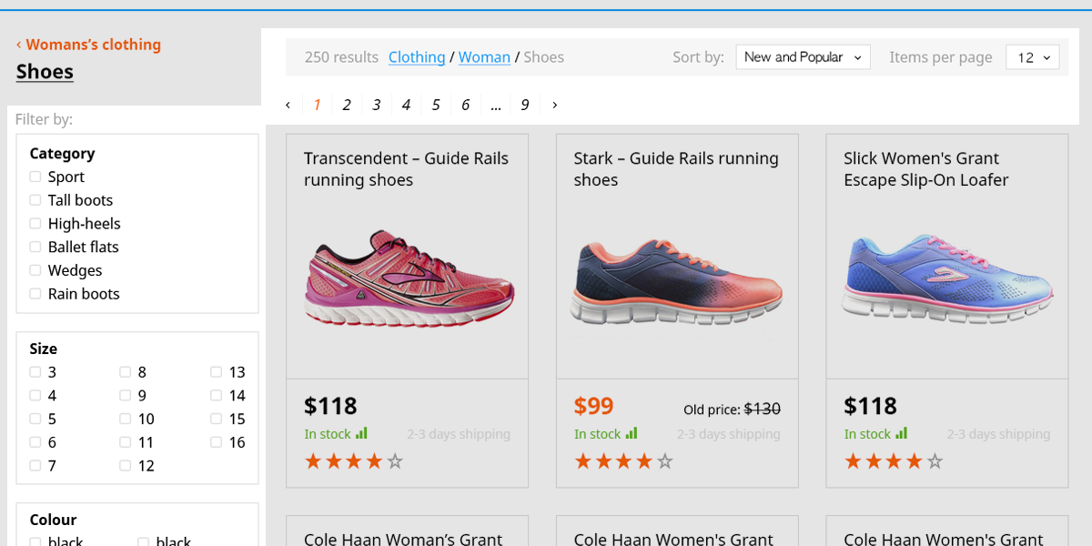1092x546 pixels.
Task: Click the $118 price on Transcendent shoes
Action: [x=330, y=406]
